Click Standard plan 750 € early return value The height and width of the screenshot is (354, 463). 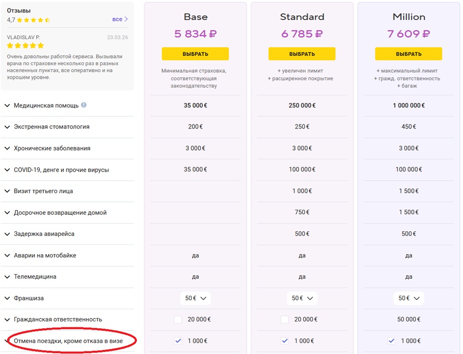coord(302,212)
